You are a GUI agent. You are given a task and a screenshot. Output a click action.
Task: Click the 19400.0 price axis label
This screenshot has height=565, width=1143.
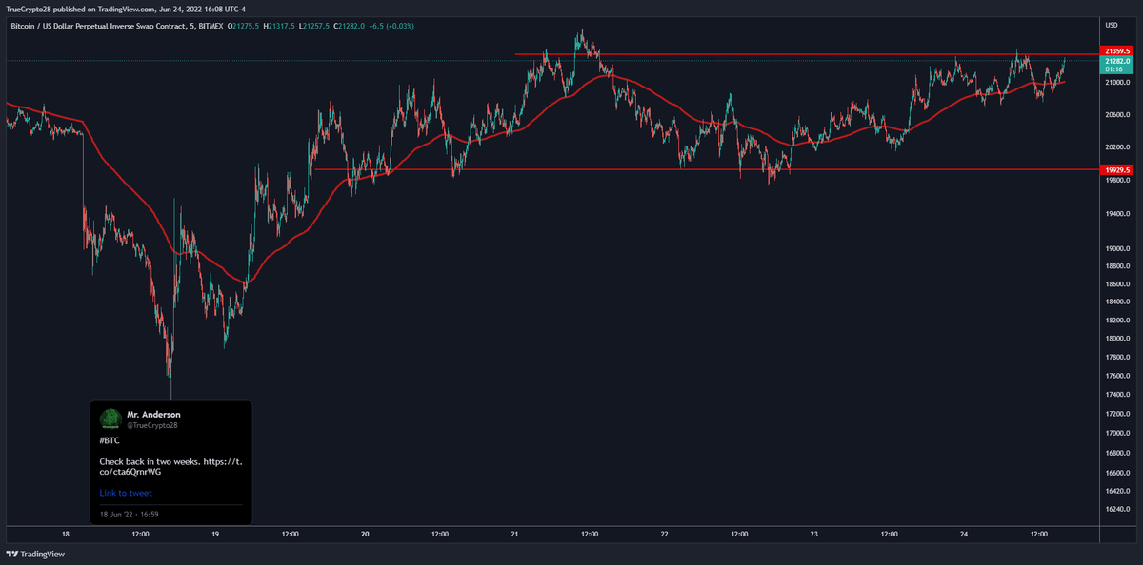(x=1116, y=215)
